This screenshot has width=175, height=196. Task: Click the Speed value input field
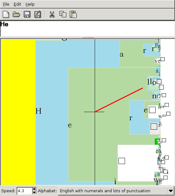click(25, 191)
